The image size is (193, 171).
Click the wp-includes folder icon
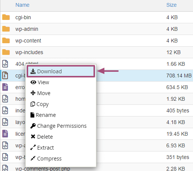[6, 52]
